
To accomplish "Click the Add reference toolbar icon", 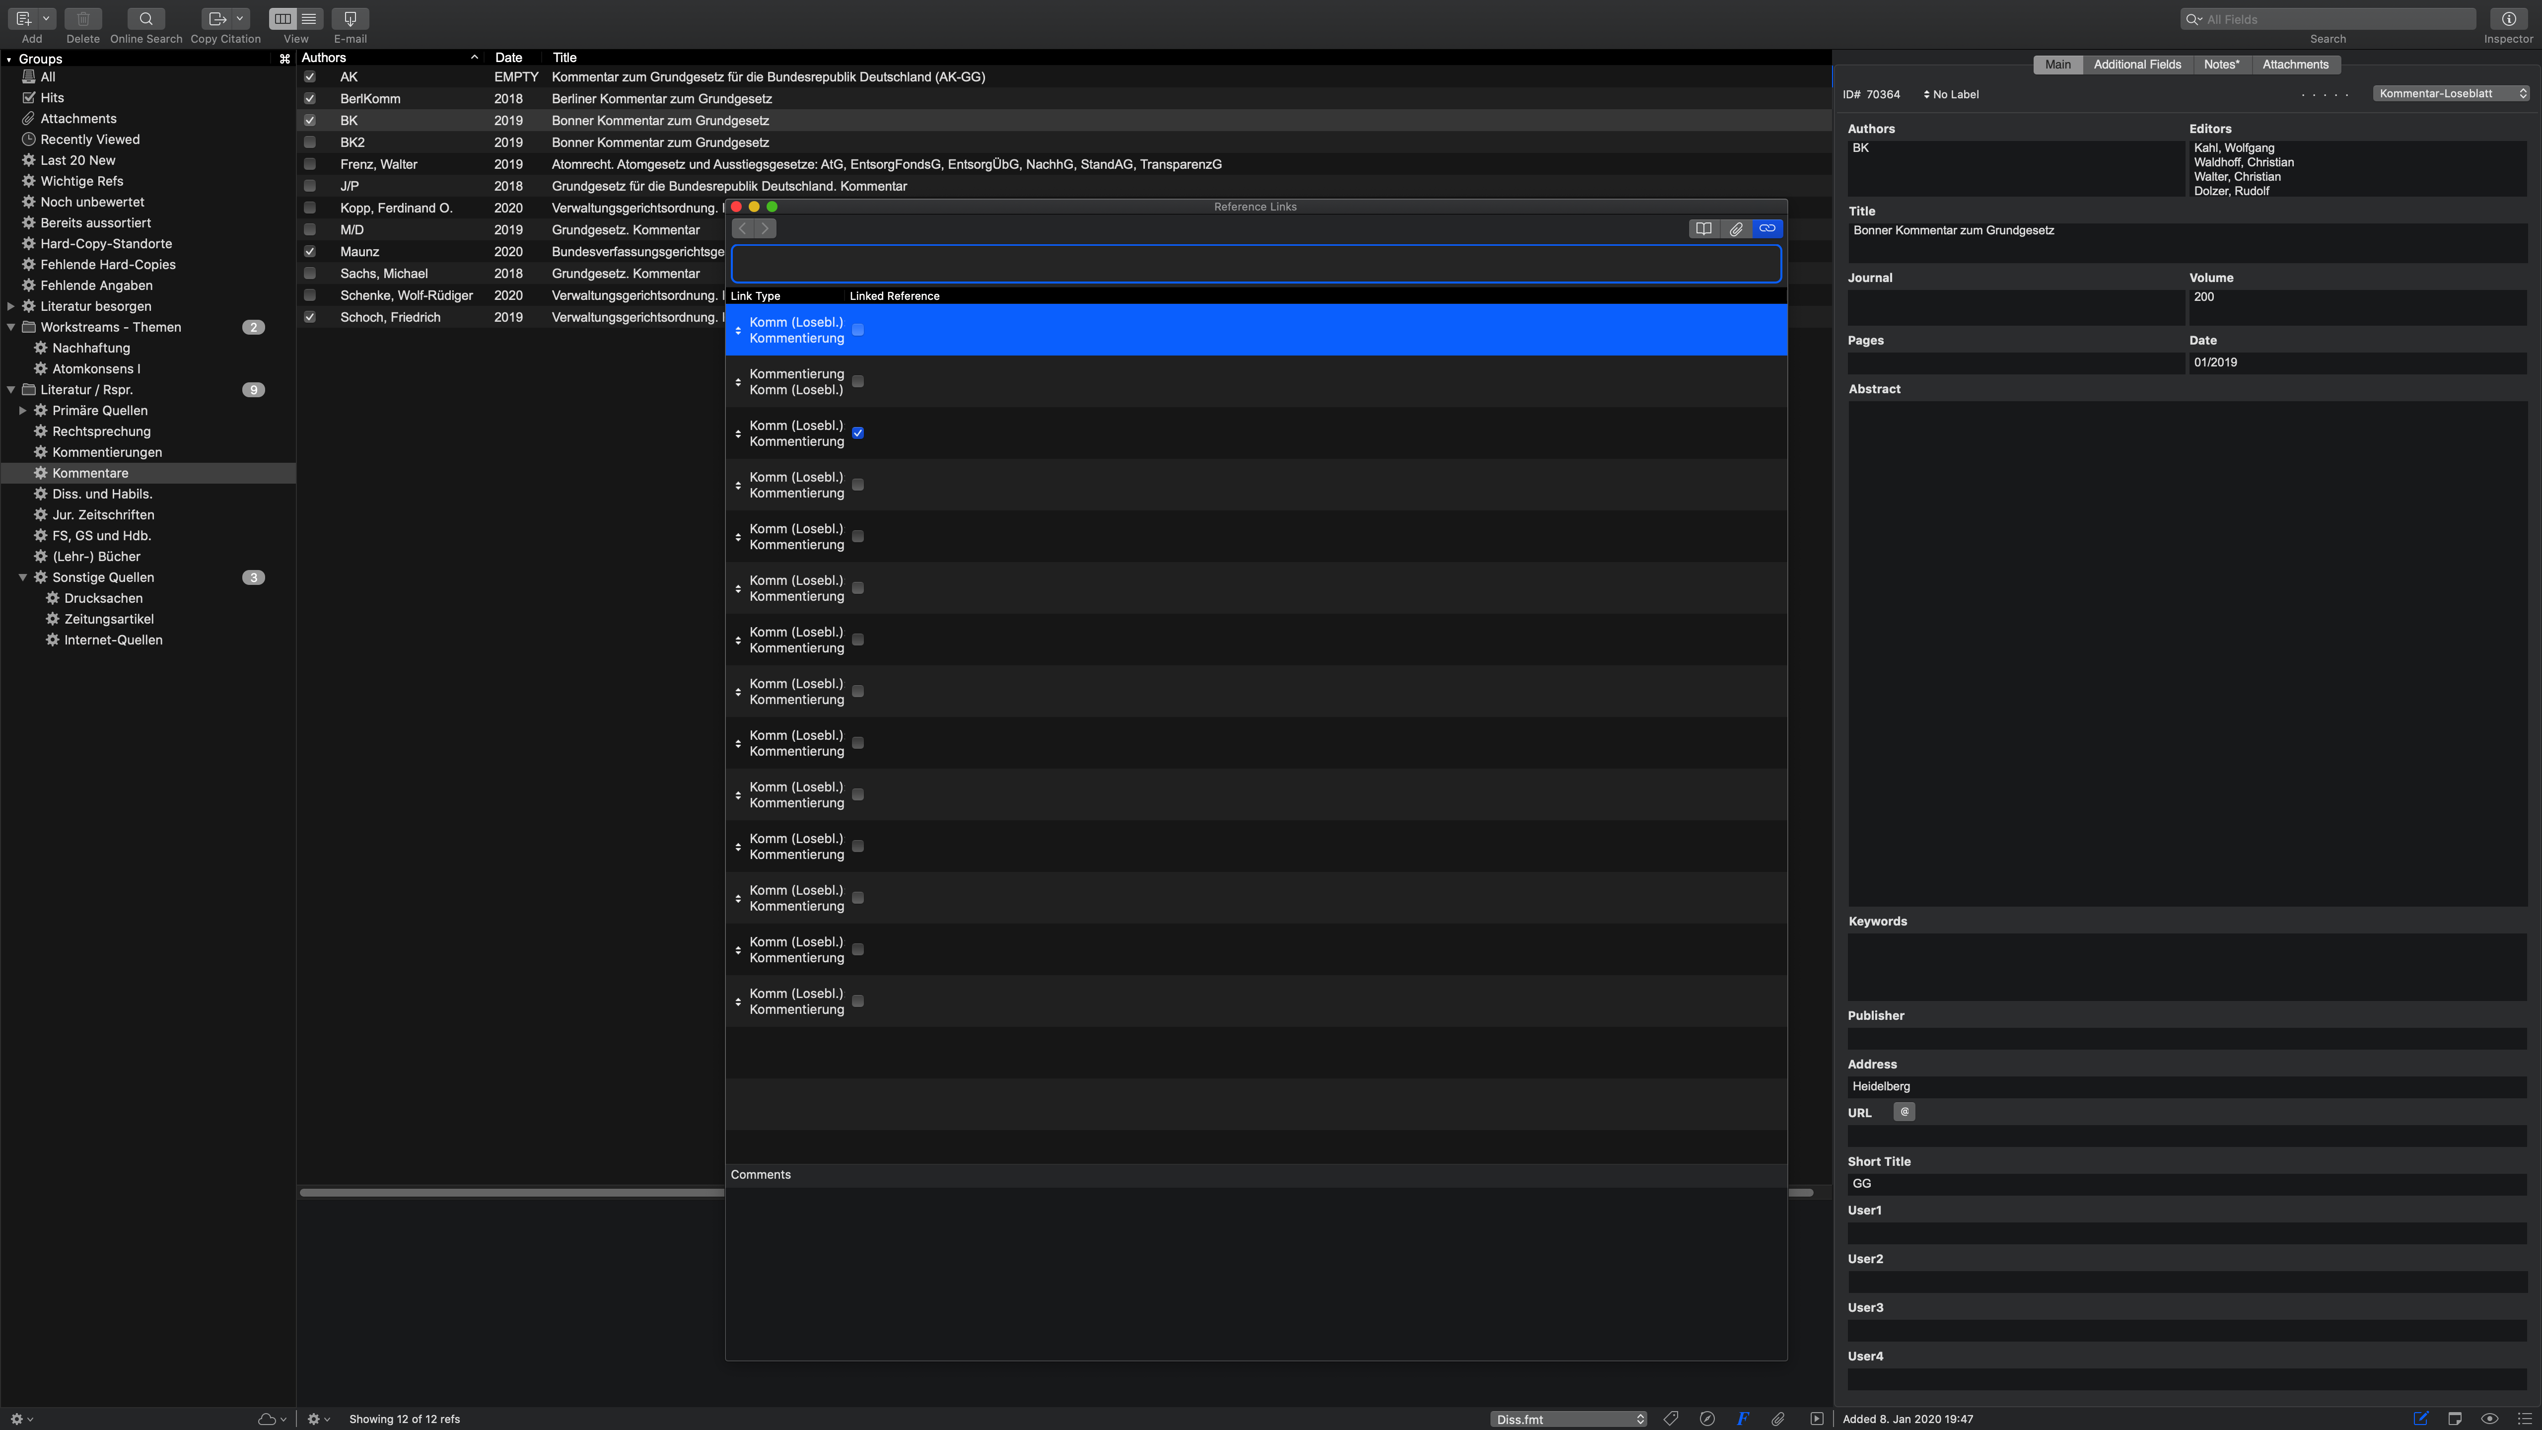I will [x=24, y=19].
